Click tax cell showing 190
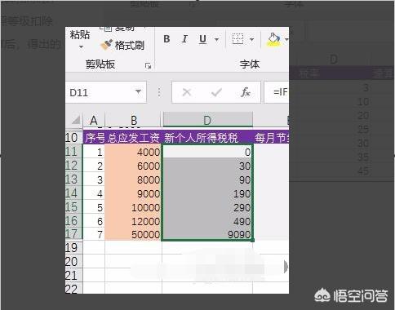This screenshot has width=395, height=310. click(x=207, y=193)
